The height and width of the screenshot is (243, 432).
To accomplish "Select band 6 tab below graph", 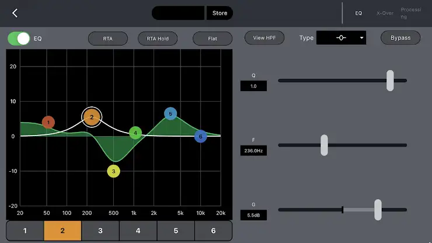I will [x=213, y=231].
